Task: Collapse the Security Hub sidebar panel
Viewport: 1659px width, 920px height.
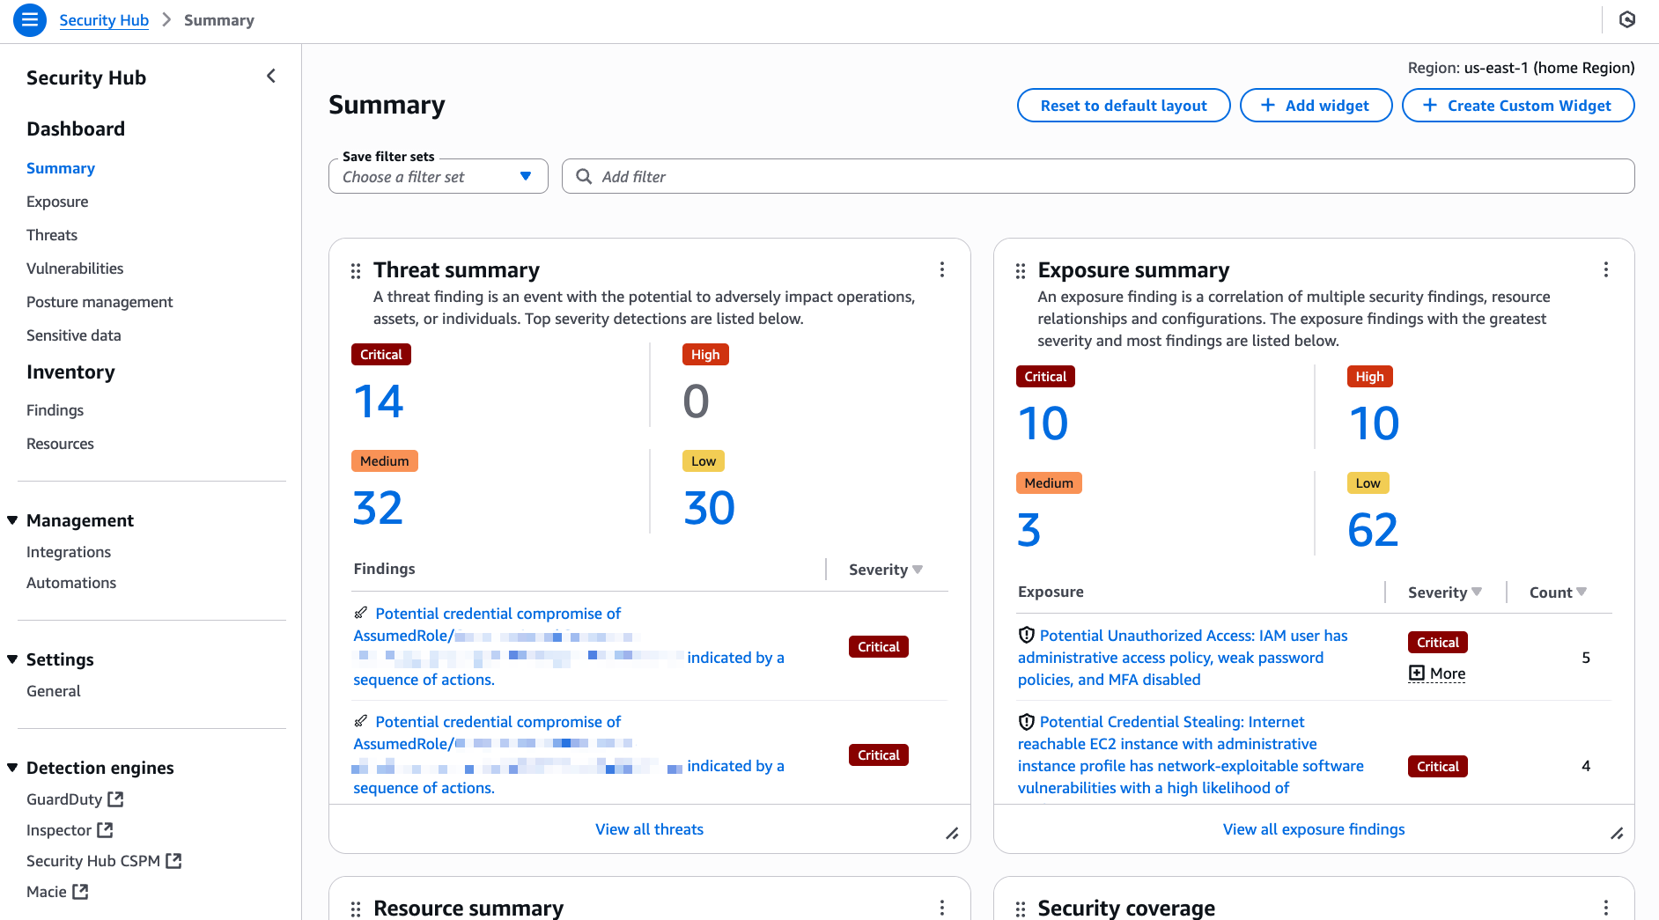Action: click(271, 77)
